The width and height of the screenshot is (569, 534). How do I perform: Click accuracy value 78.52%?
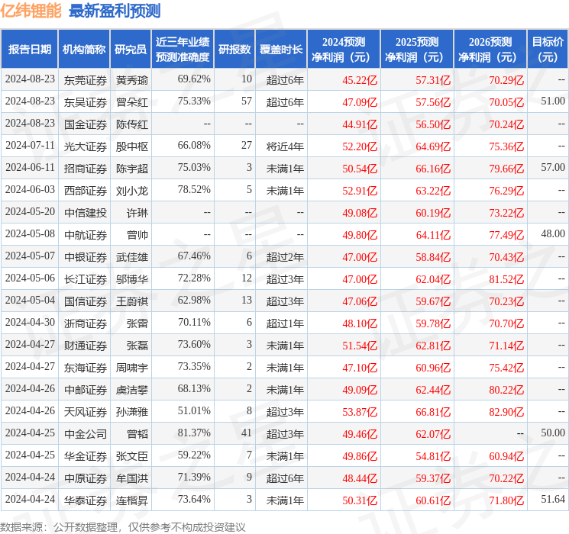pyautogui.click(x=194, y=189)
